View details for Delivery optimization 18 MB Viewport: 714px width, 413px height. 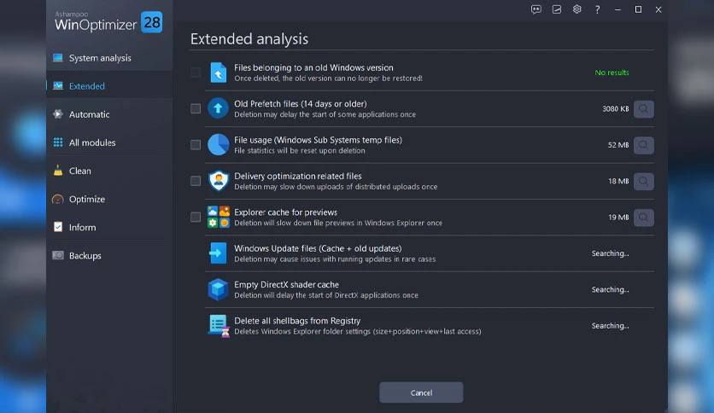click(x=643, y=181)
